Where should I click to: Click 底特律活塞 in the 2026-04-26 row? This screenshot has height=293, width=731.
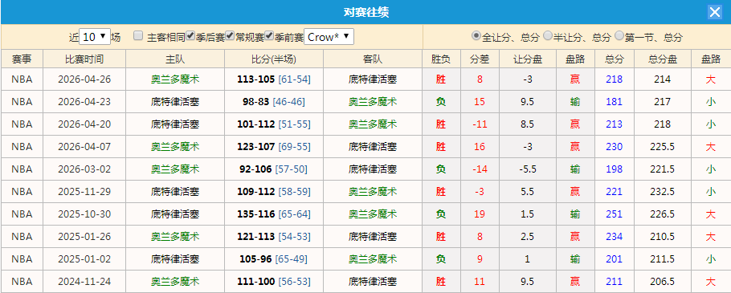(373, 79)
